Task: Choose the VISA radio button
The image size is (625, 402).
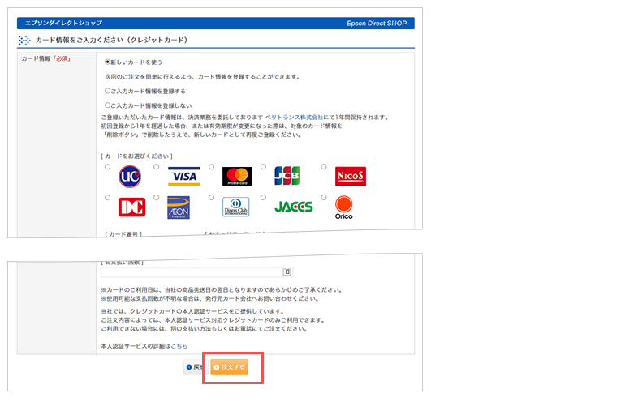Action: click(156, 167)
